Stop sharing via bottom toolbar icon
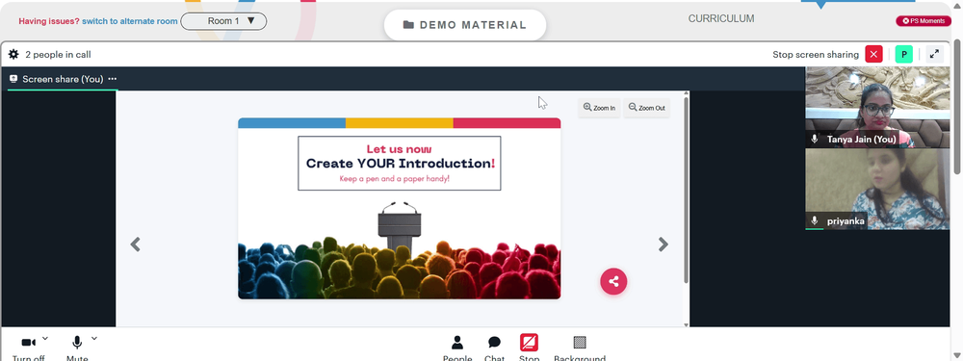This screenshot has height=361, width=963. click(529, 342)
